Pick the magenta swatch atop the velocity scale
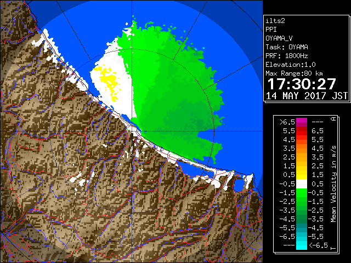Viewport: 351px width, 263px height. click(302, 121)
